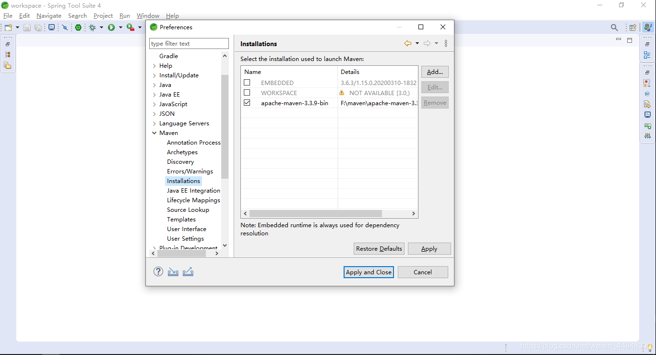Screen dimensions: 656x355
Task: Open the Run configurations dropdown arrow
Action: tap(120, 27)
